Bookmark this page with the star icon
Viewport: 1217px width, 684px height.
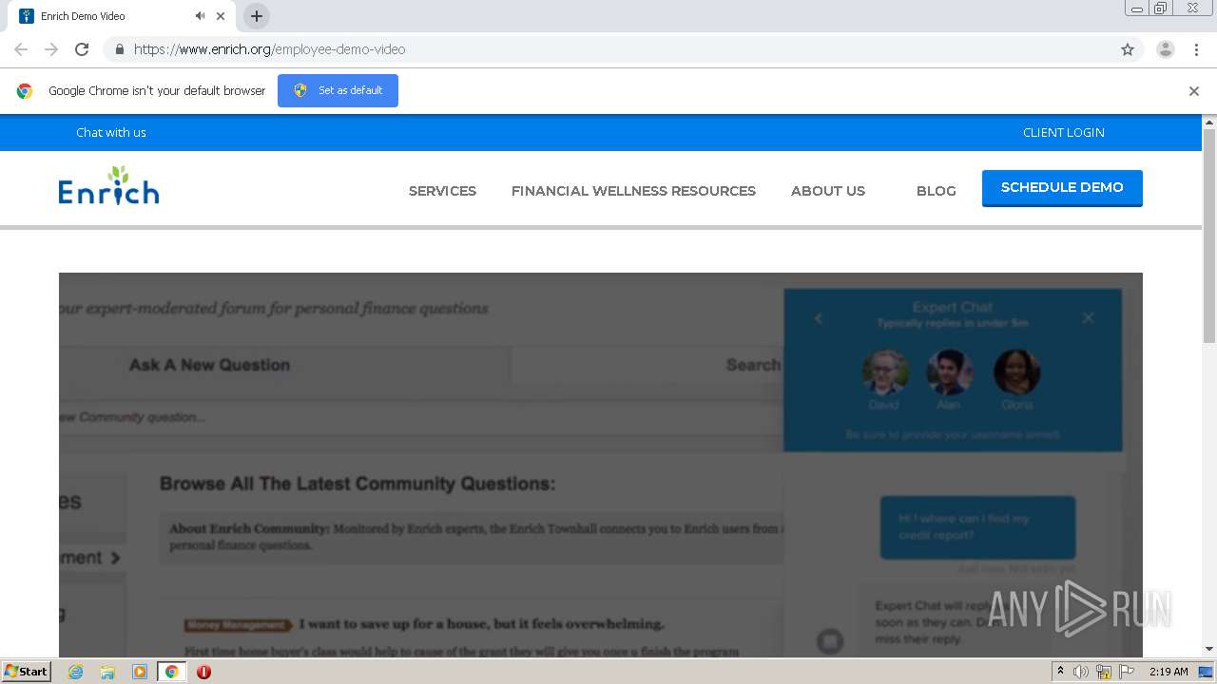tap(1128, 49)
